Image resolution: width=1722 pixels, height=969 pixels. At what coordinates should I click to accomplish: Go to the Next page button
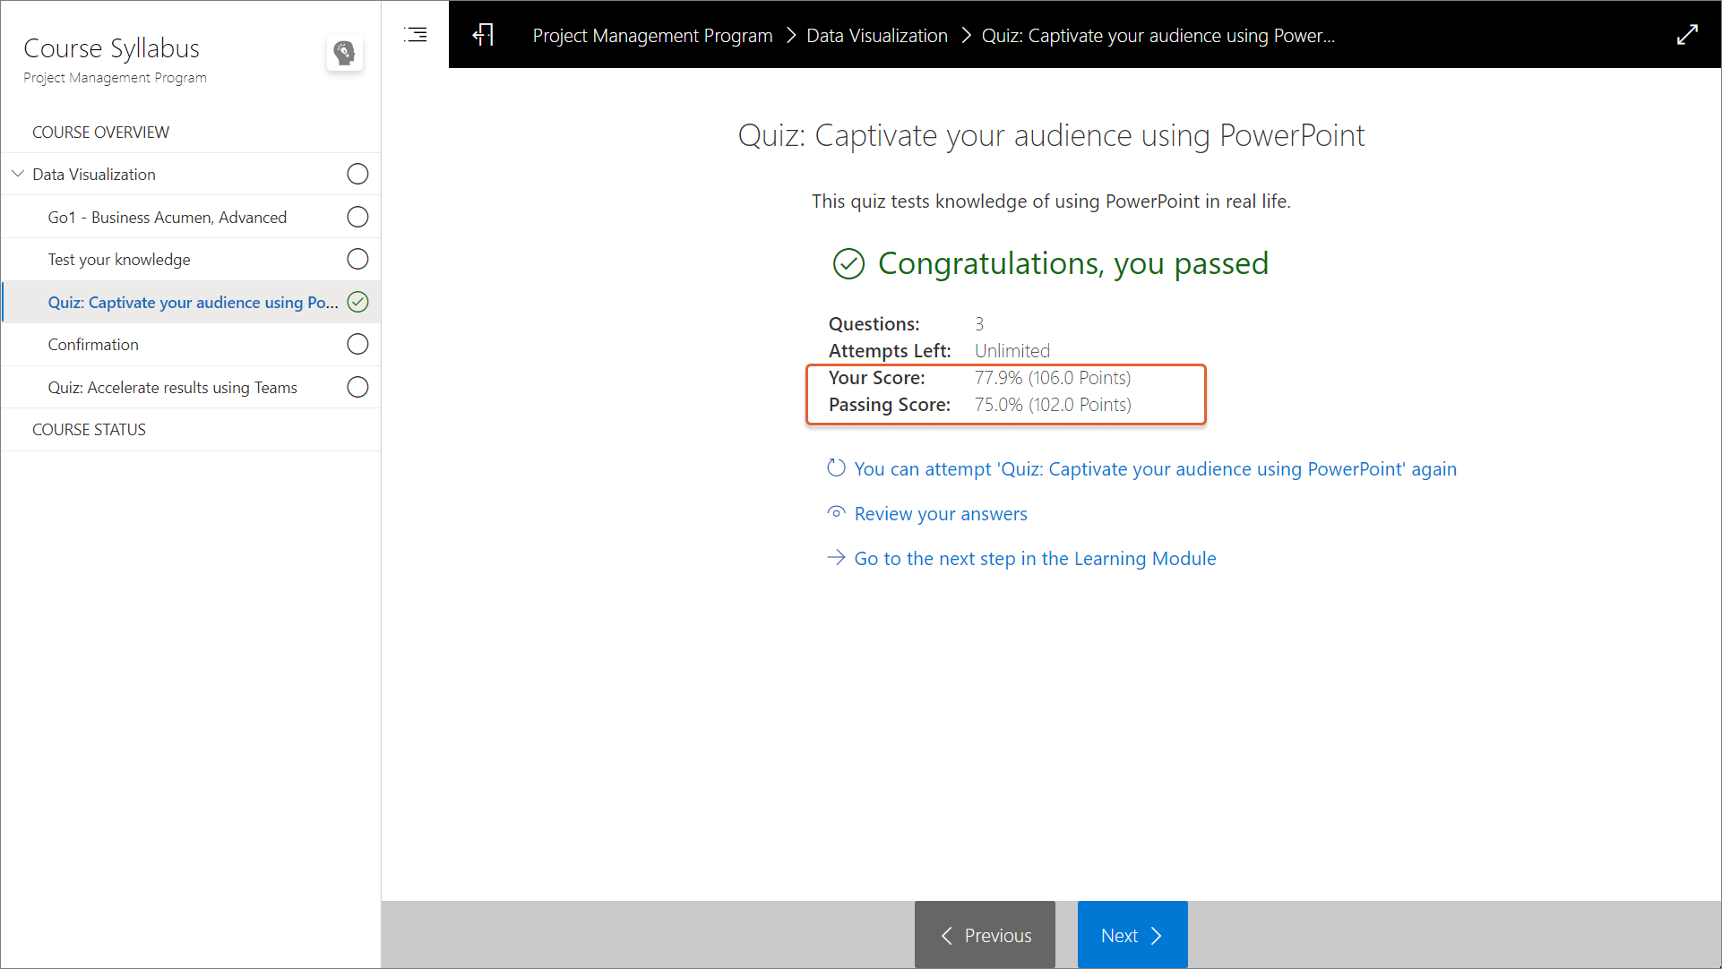pos(1132,935)
